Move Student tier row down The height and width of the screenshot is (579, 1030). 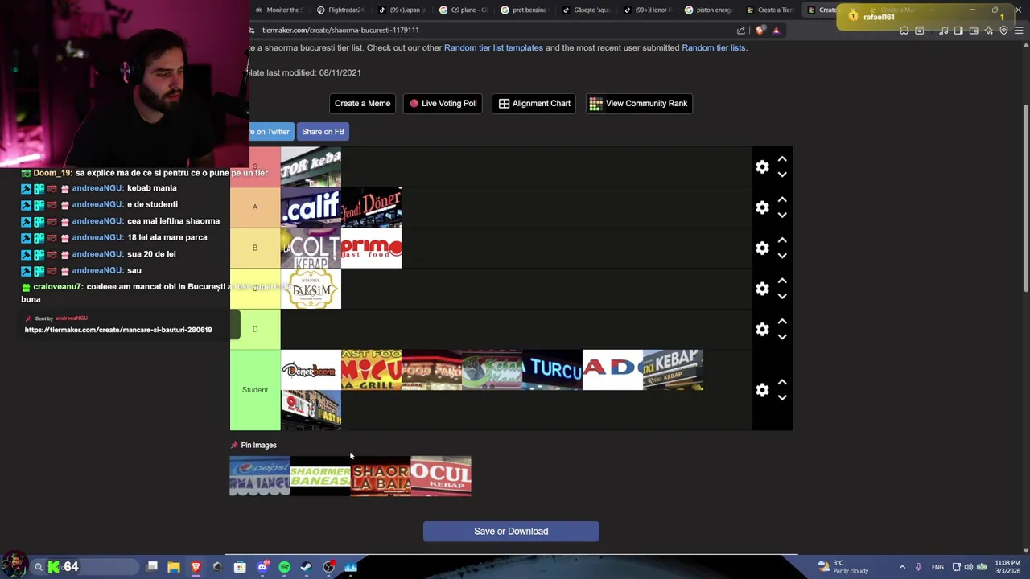click(782, 397)
